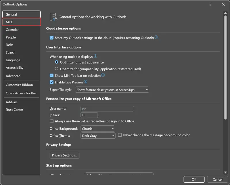Disable Show Mini Toolbar on selection
230x185 pixels.
click(52, 76)
